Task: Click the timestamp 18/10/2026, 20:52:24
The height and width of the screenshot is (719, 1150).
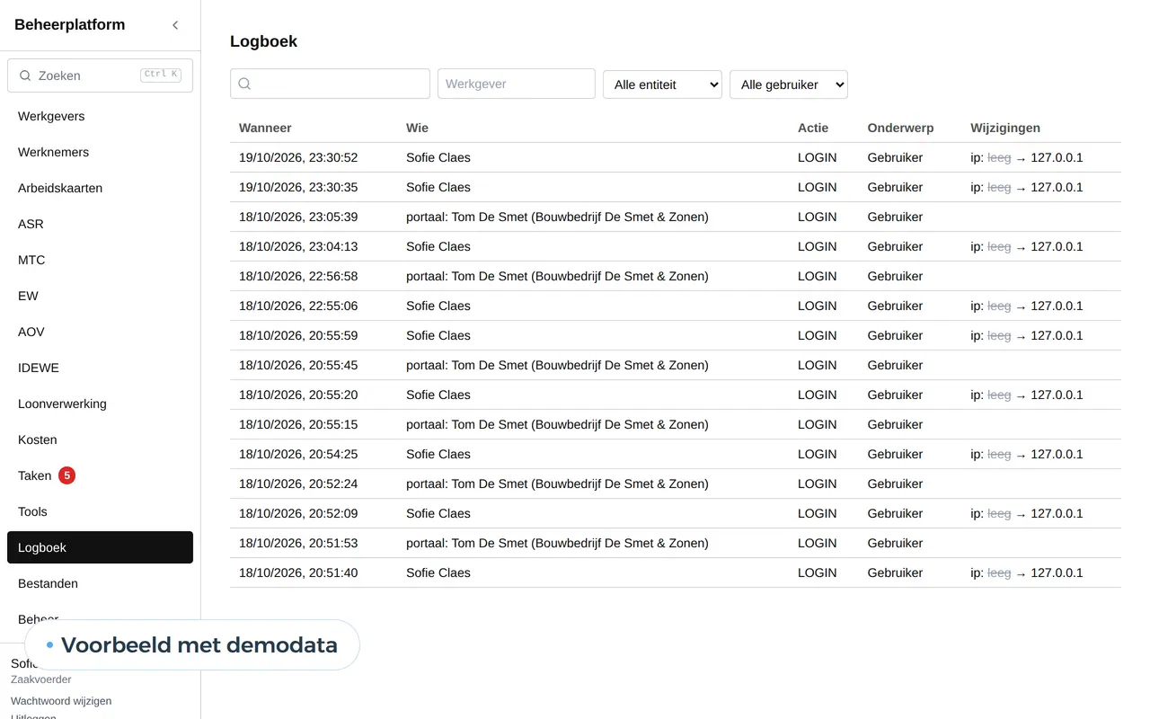Action: [298, 484]
